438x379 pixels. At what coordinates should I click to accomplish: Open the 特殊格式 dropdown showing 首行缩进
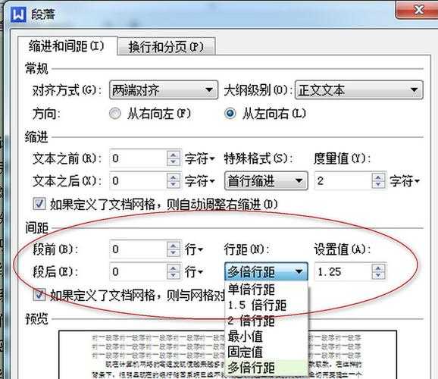coord(266,181)
